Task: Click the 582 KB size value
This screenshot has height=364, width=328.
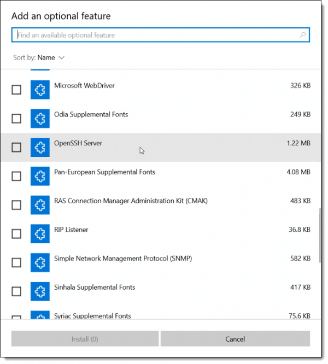Action: click(300, 258)
